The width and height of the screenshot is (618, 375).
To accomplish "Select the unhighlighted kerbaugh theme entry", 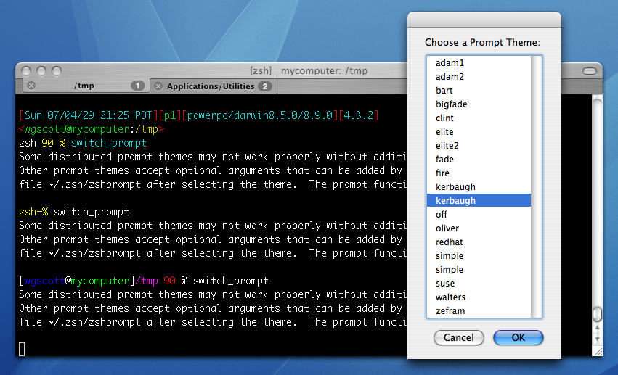I will (479, 187).
